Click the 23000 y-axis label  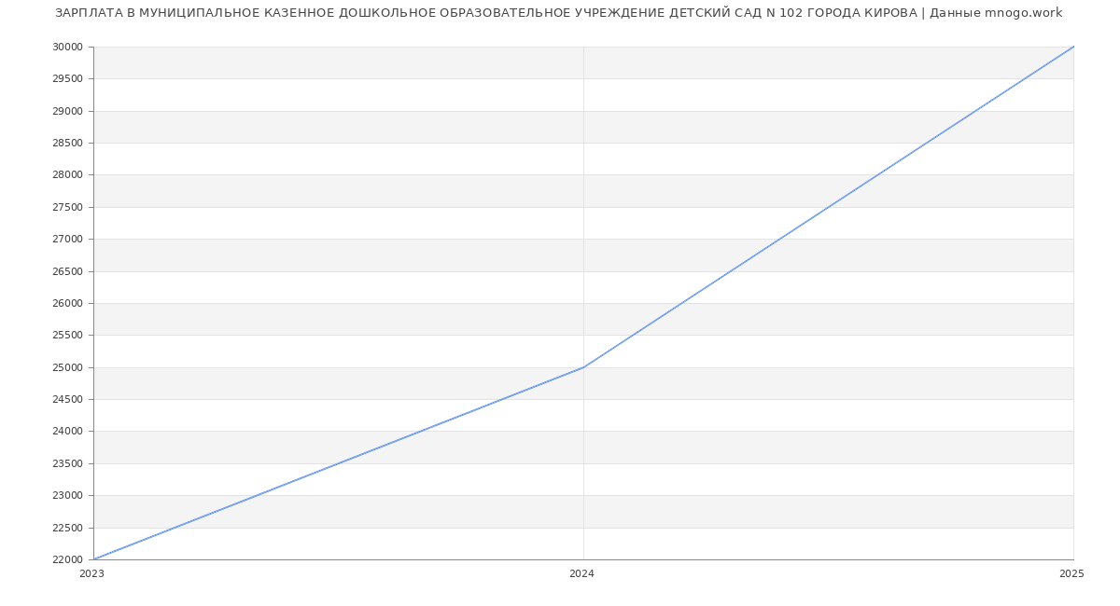point(67,496)
